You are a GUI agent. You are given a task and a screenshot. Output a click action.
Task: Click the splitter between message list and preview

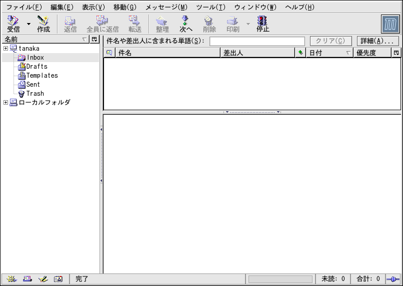(252, 112)
